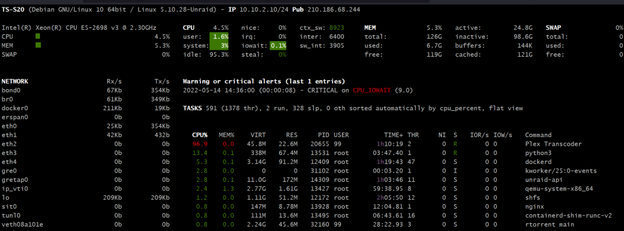The width and height of the screenshot is (624, 231).
Task: Click the active memory value 24.8G
Action: 524,27
